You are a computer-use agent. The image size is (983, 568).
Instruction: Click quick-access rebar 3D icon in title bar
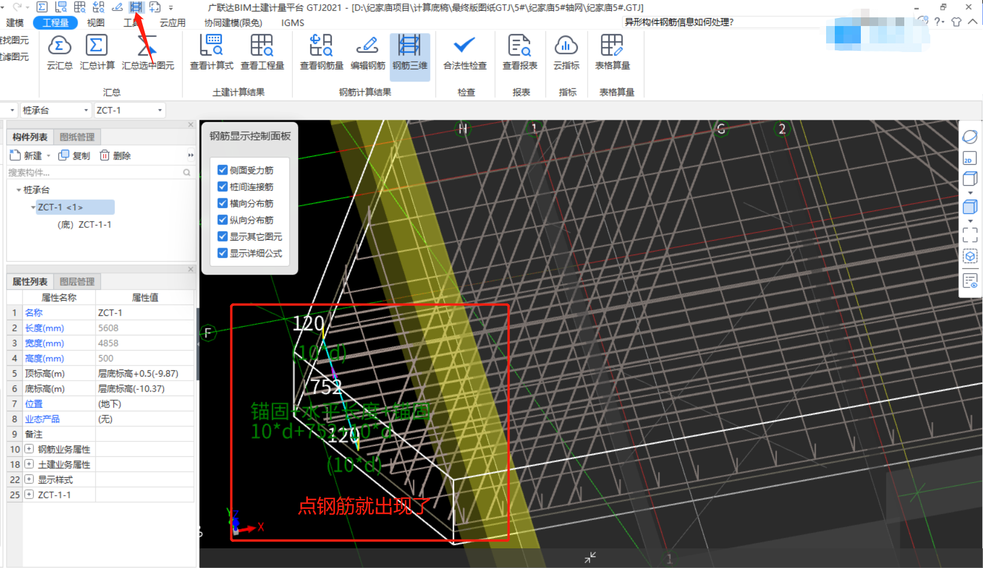(x=136, y=7)
